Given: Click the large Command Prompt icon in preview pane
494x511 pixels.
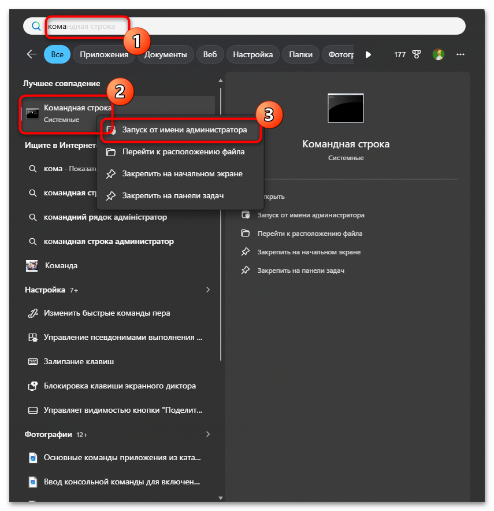Looking at the screenshot, I should point(346,108).
